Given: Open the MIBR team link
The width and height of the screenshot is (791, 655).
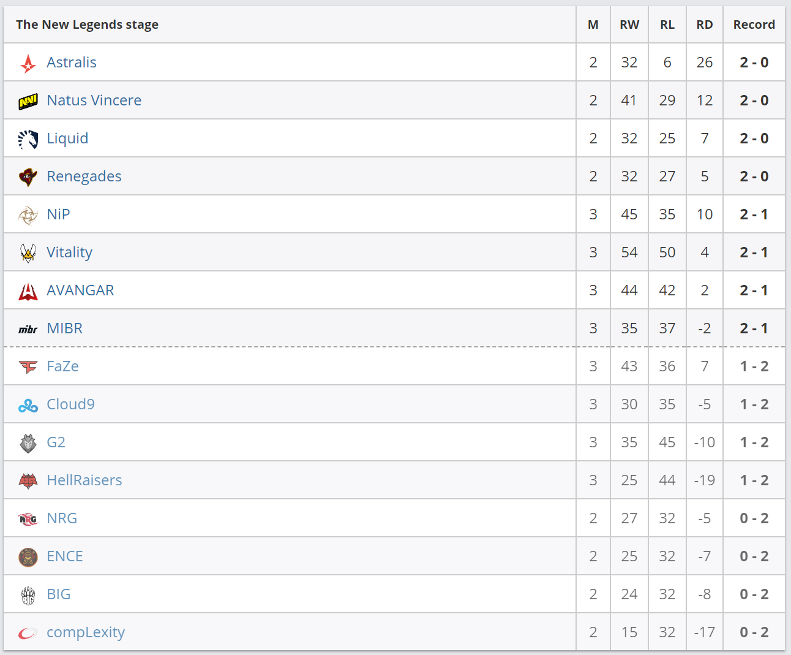Looking at the screenshot, I should tap(64, 328).
